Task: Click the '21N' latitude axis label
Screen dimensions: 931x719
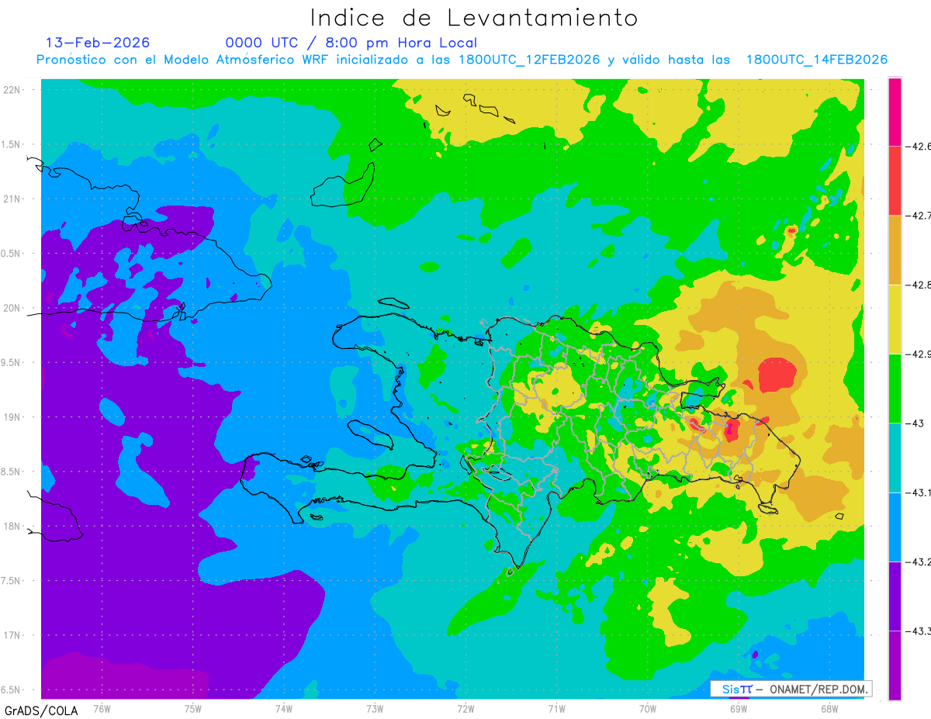Action: [11, 199]
